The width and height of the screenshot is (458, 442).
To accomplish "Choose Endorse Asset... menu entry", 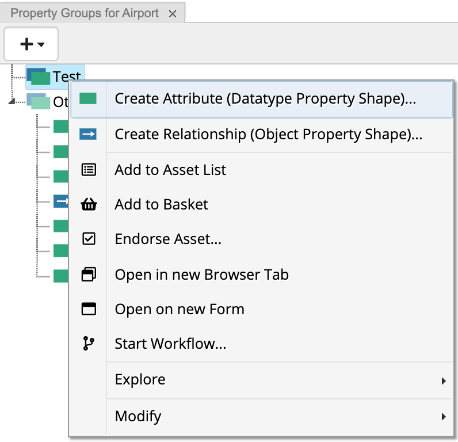I will [262, 239].
